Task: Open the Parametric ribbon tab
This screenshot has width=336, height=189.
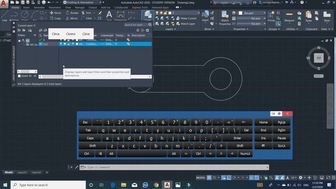Action: coord(55,7)
